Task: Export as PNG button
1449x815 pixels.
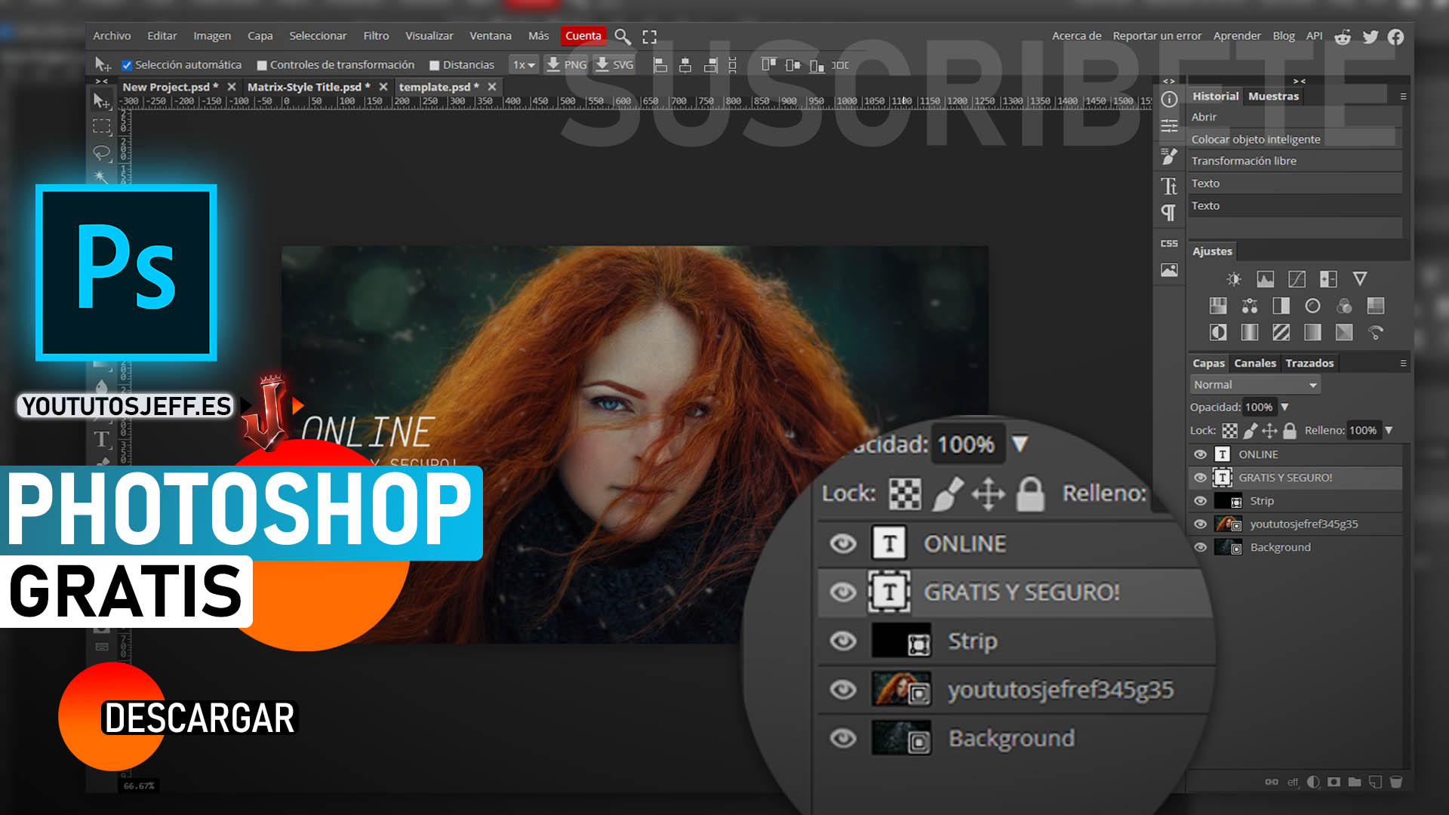Action: (567, 65)
